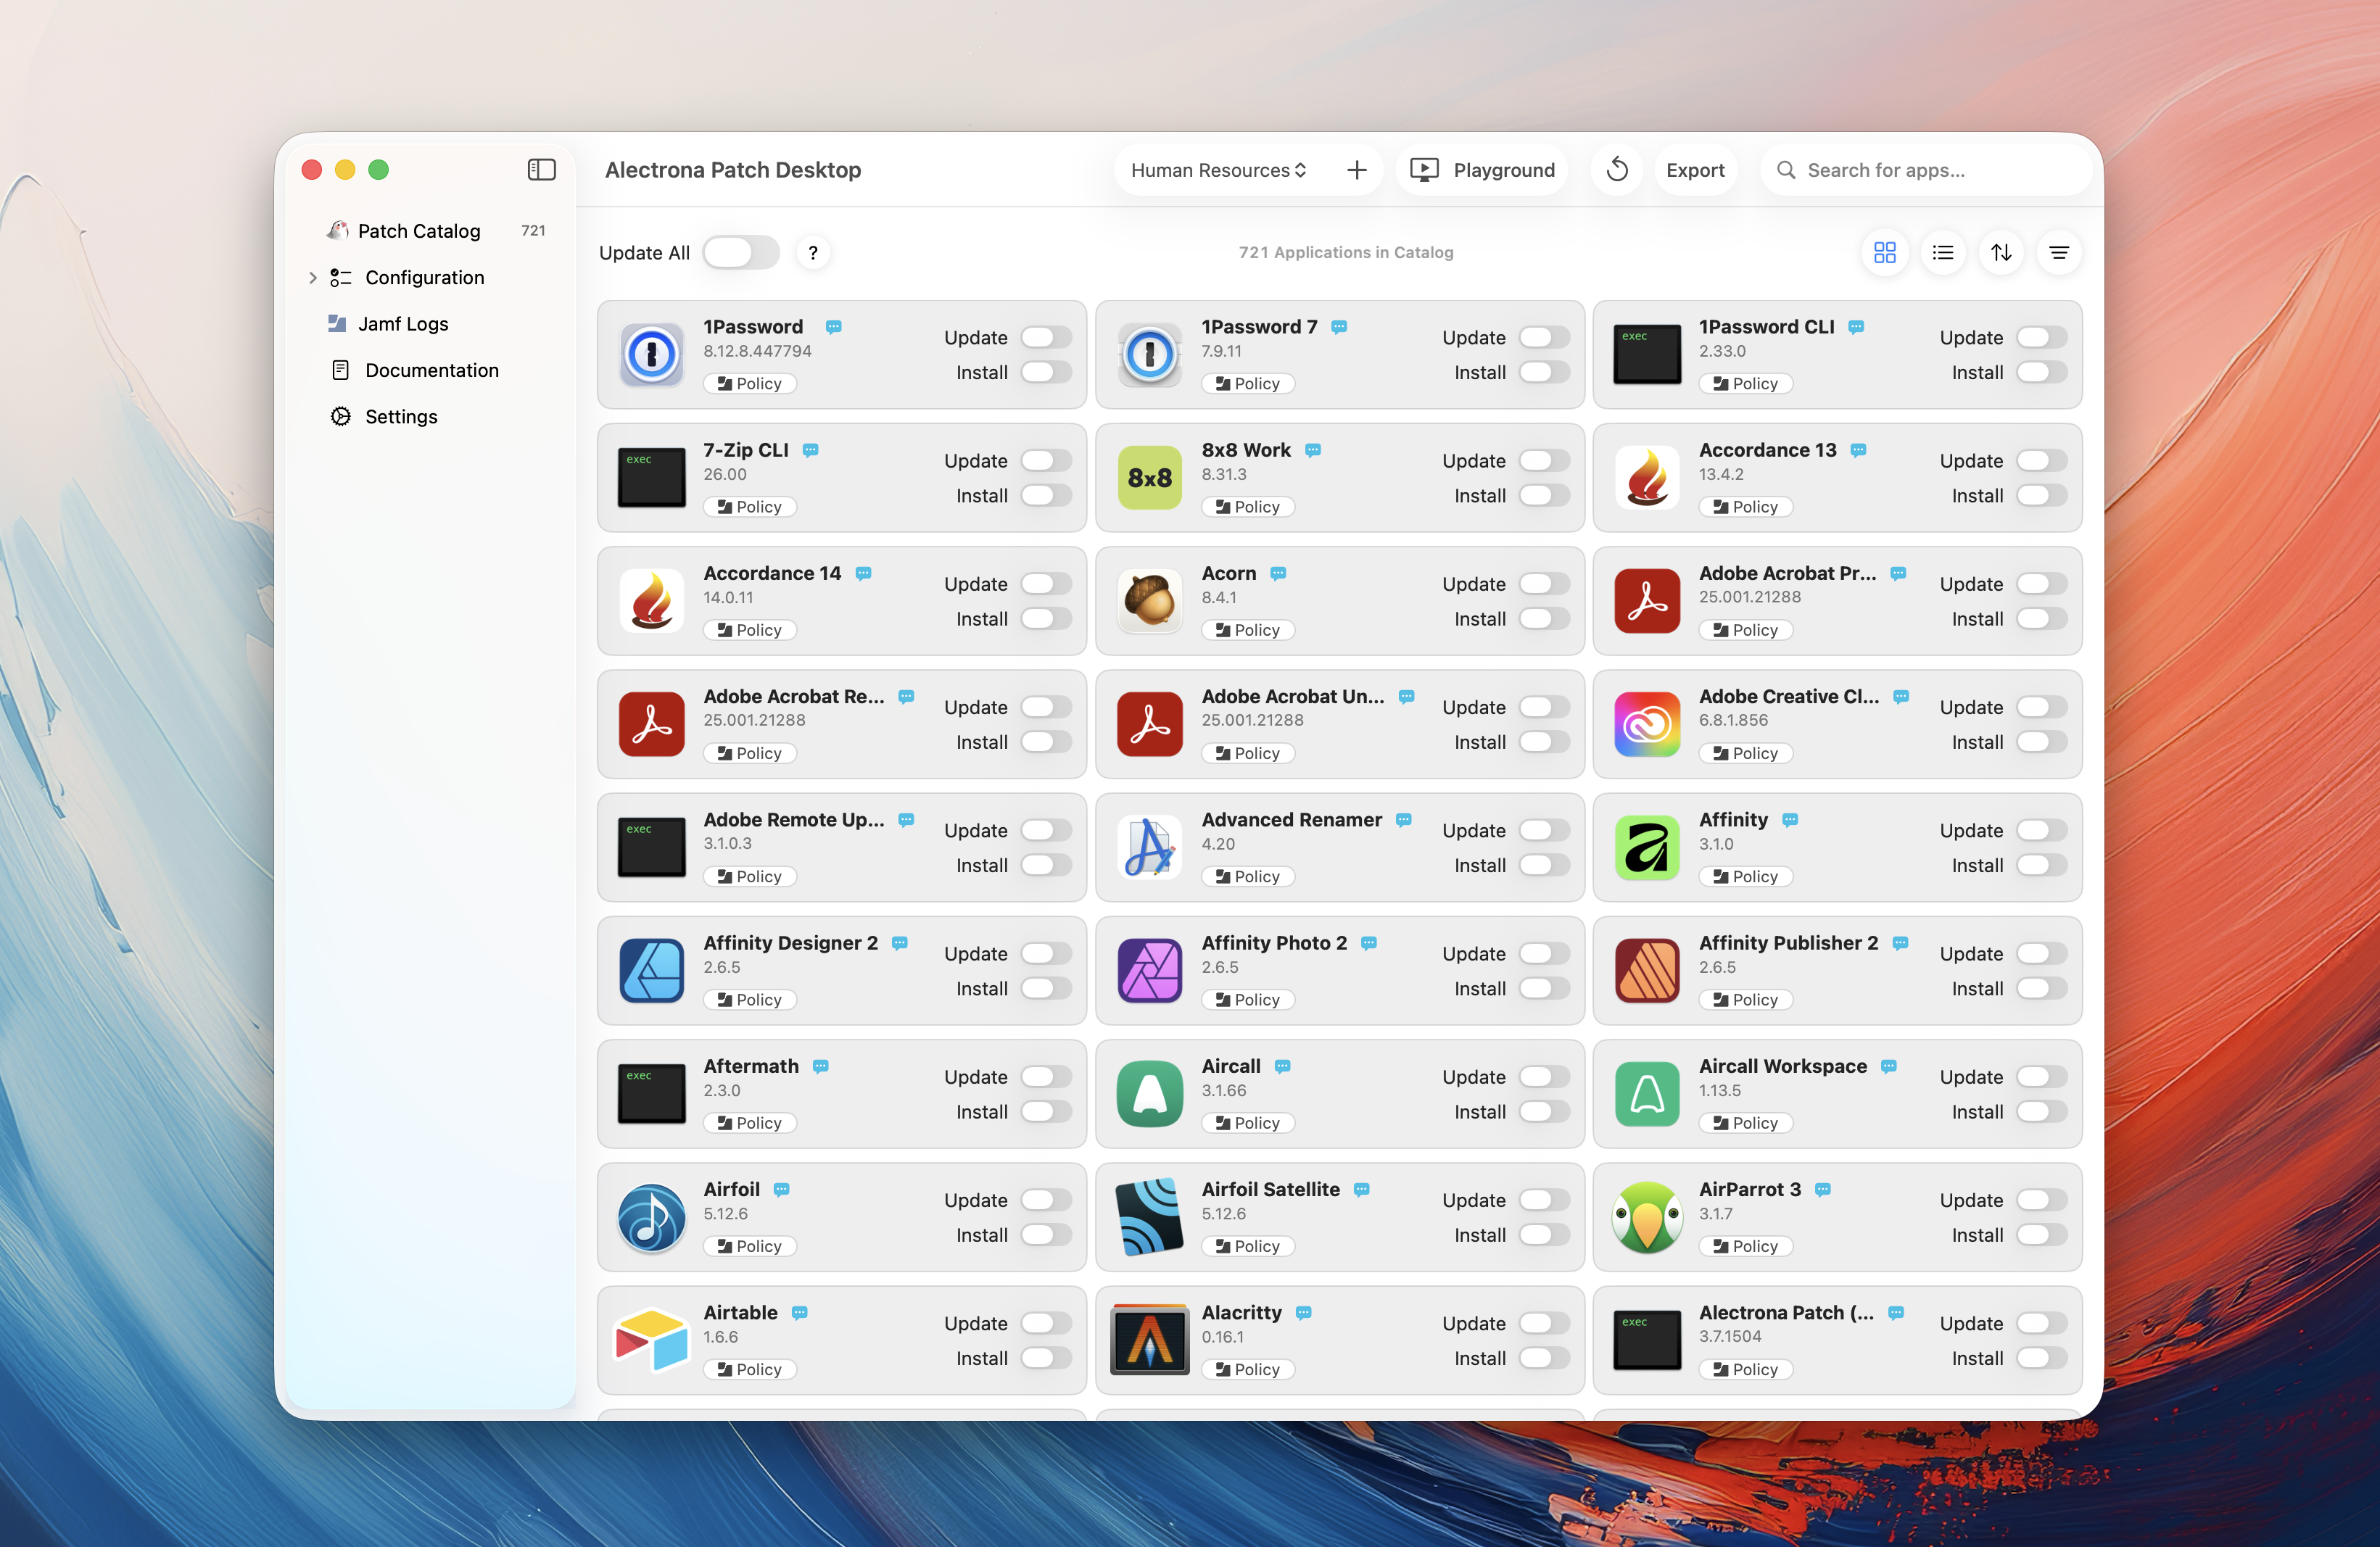
Task: Click the 1Password app icon
Action: [651, 354]
